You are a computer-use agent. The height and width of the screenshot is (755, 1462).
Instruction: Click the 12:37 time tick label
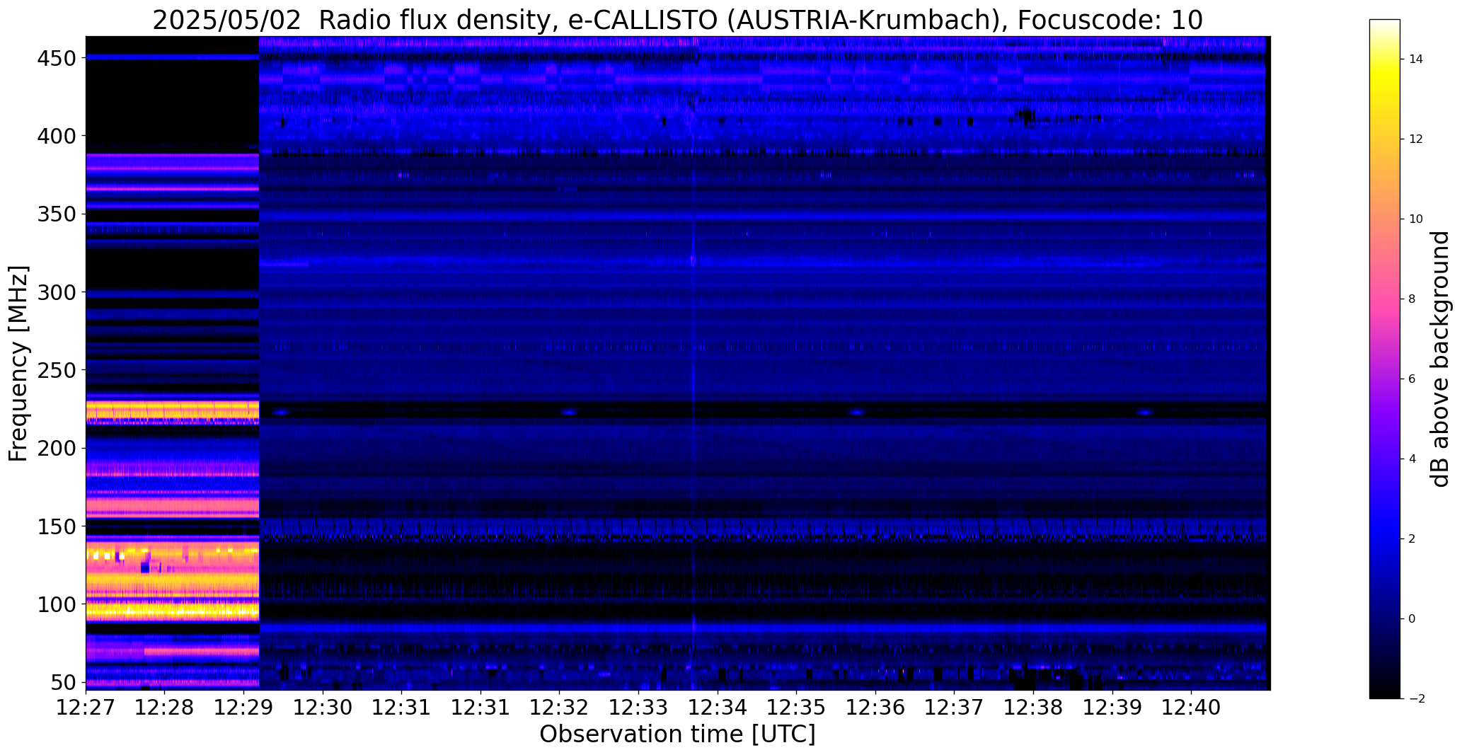pyautogui.click(x=954, y=707)
